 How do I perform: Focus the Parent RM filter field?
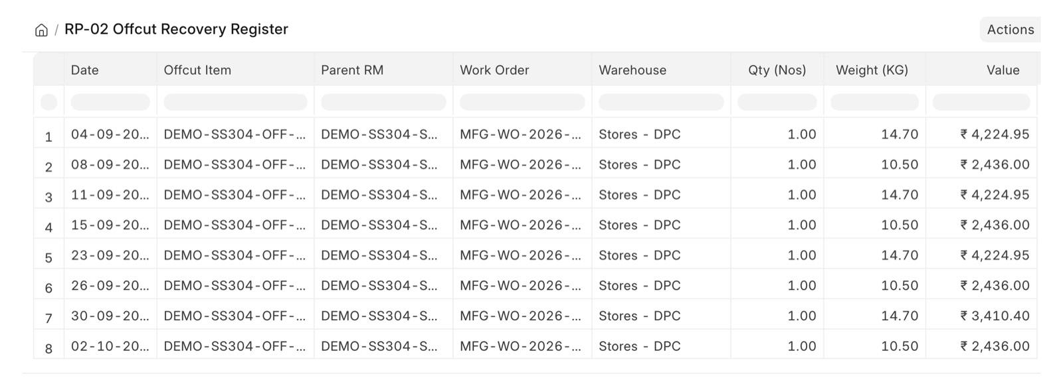(x=383, y=102)
